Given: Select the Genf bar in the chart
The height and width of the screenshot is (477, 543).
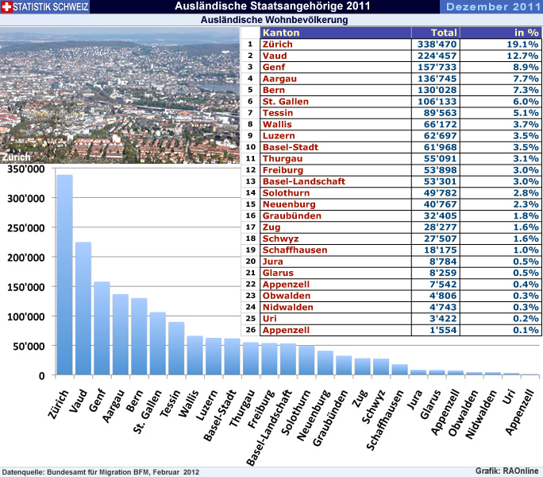Looking at the screenshot, I should 102,328.
